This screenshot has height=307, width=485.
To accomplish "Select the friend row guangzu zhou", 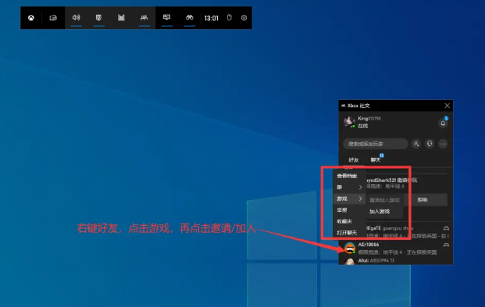I will [408, 232].
